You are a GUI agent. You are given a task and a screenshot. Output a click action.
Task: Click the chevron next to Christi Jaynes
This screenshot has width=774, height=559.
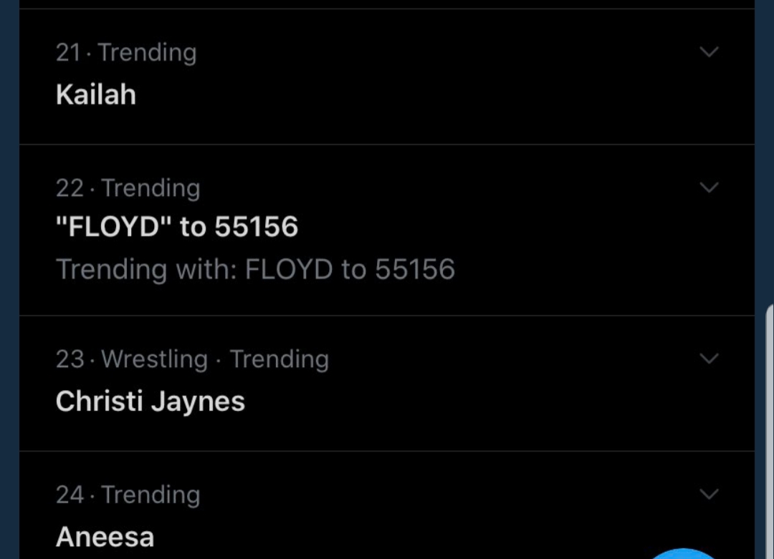click(x=709, y=359)
